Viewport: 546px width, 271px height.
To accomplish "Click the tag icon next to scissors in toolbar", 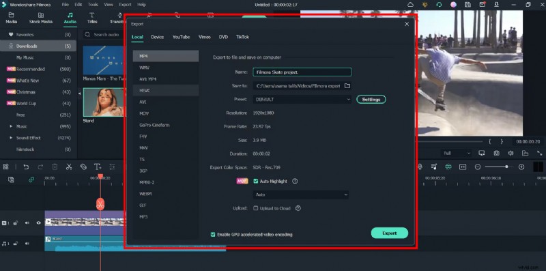I will pyautogui.click(x=83, y=167).
